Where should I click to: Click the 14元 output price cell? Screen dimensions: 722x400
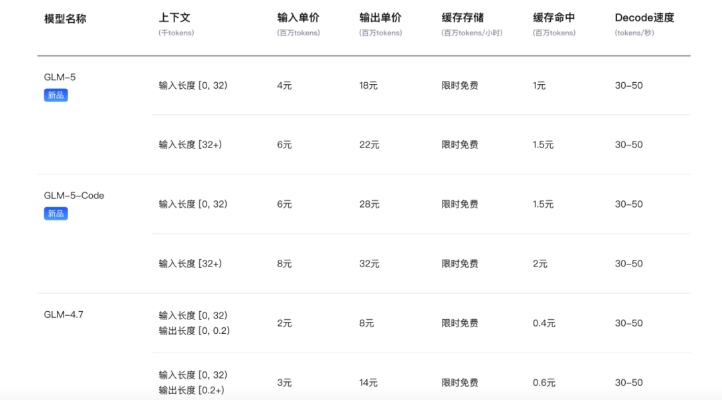pos(368,383)
